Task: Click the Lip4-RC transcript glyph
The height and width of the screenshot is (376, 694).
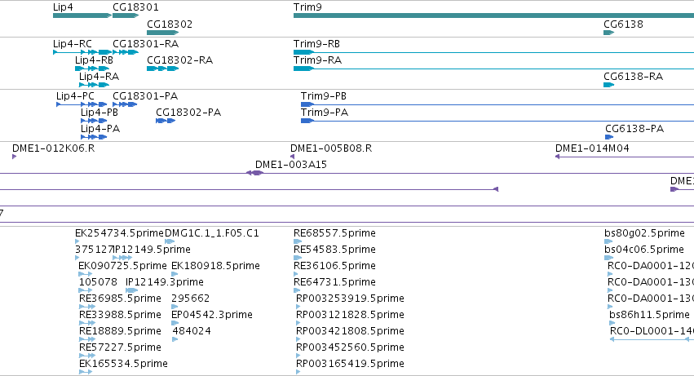Action: (x=82, y=52)
